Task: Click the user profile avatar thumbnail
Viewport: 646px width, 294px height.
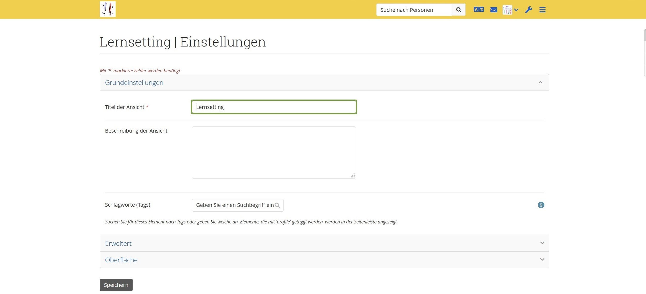Action: pos(507,10)
